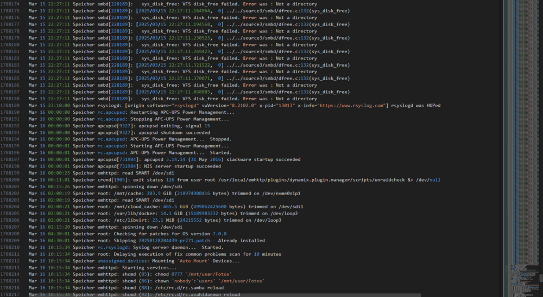
Task: Click the '/etc/libvirt: 23.1 MiB' line
Action: pos(155,220)
